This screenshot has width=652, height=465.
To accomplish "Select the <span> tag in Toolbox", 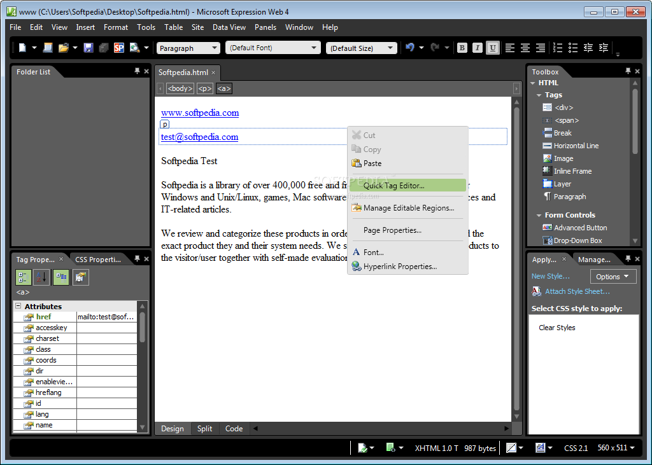I will 560,120.
